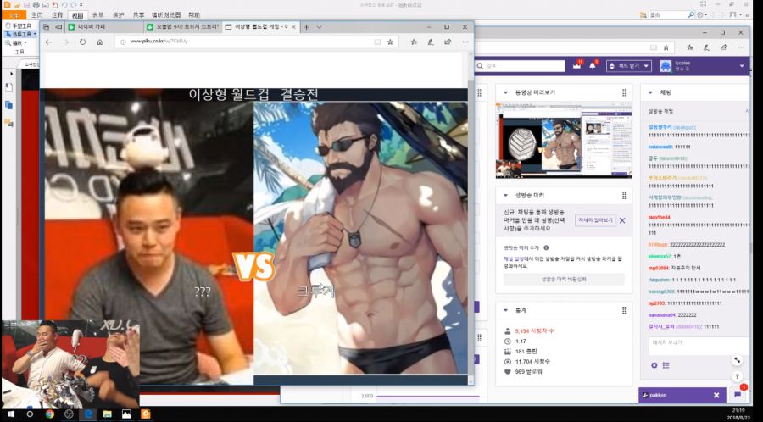Click the print icon in PDF reader

(x=35, y=5)
